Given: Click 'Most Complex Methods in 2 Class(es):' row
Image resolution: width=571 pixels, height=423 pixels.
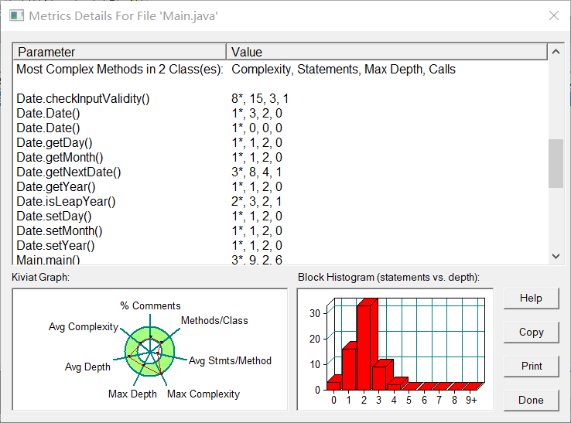Looking at the screenshot, I should click(x=280, y=69).
